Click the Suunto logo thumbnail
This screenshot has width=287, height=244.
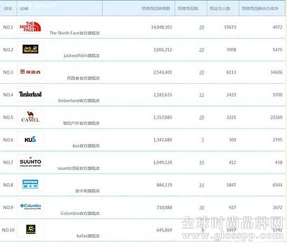pyautogui.click(x=30, y=162)
